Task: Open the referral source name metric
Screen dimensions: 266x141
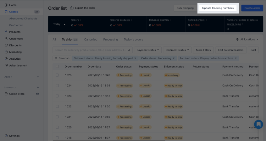Action: point(242,22)
